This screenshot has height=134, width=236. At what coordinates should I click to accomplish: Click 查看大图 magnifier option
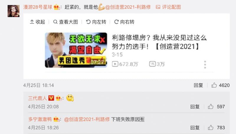click(65, 22)
